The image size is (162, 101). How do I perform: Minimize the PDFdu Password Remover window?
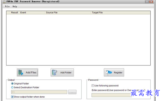click(x=147, y=2)
